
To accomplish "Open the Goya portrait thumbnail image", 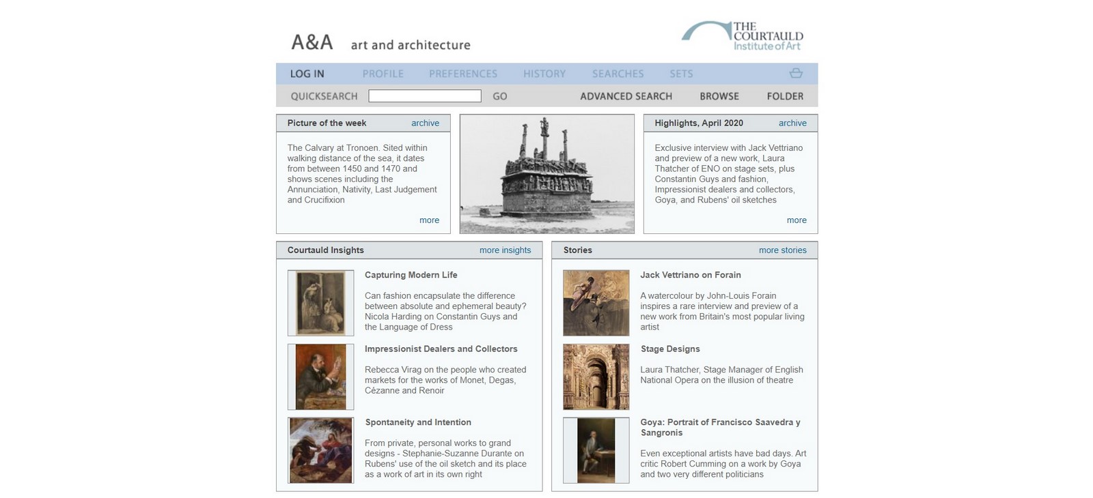I will [x=596, y=450].
